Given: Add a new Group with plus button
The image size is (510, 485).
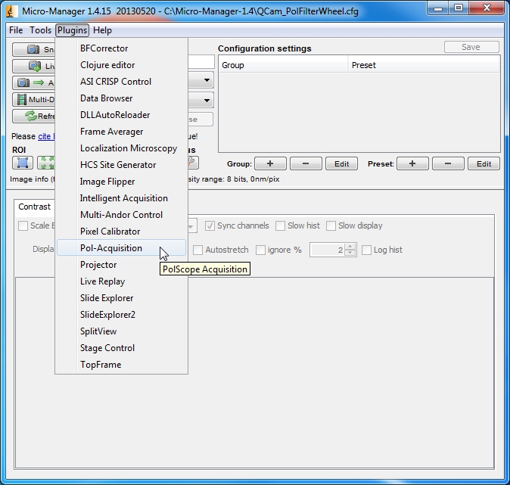Looking at the screenshot, I should [270, 163].
